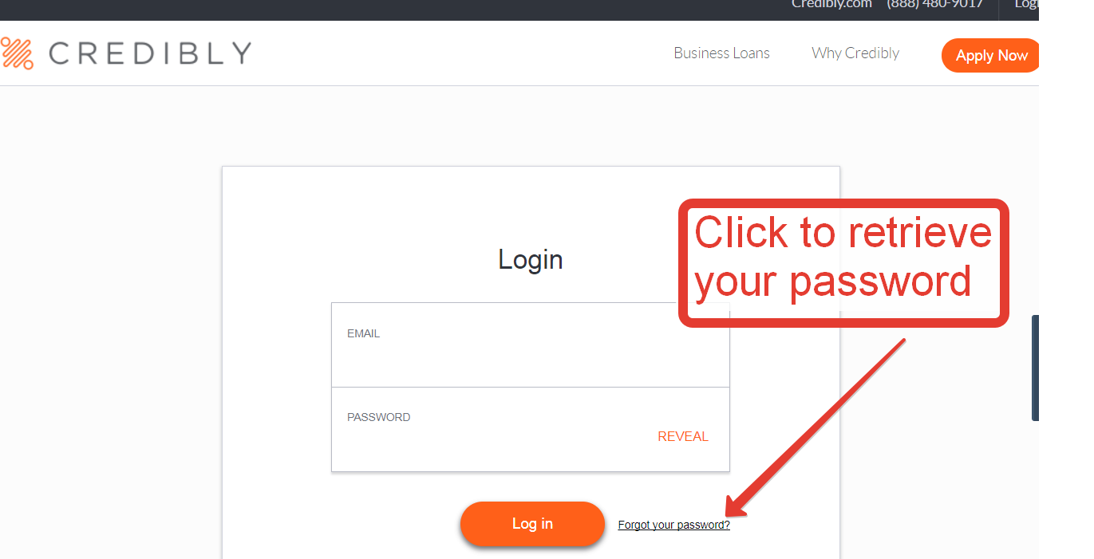1094x559 pixels.
Task: Open the Business Loans menu
Action: tap(721, 53)
